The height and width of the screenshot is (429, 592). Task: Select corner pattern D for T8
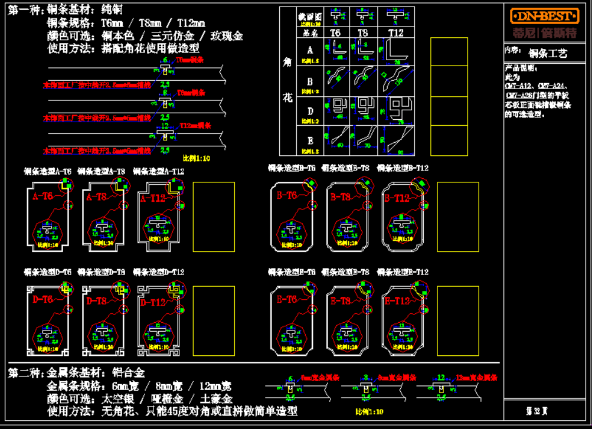pos(365,109)
